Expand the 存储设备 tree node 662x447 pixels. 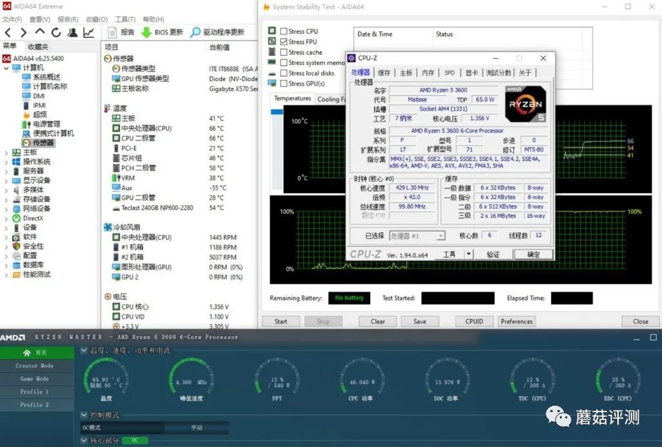click(6, 199)
